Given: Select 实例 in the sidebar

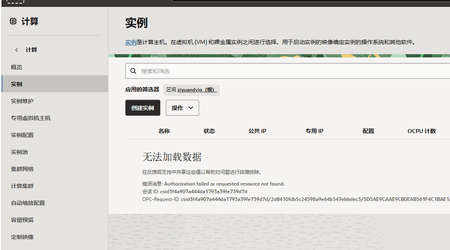Looking at the screenshot, I should click(x=55, y=84).
